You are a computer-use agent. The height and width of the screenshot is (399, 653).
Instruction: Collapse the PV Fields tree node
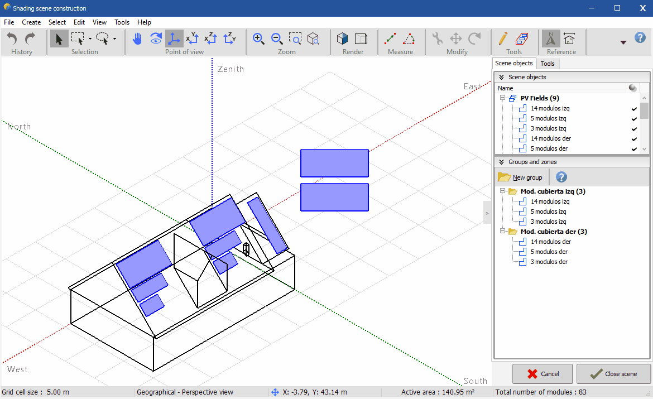(503, 98)
